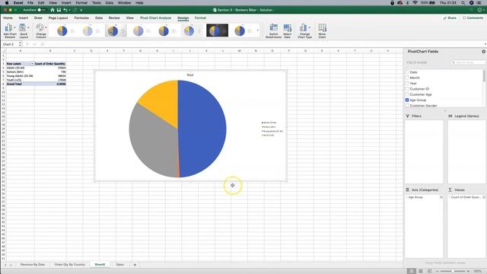Screen dimensions: 487x274
Task: Click the Select Data button
Action: 288,30
